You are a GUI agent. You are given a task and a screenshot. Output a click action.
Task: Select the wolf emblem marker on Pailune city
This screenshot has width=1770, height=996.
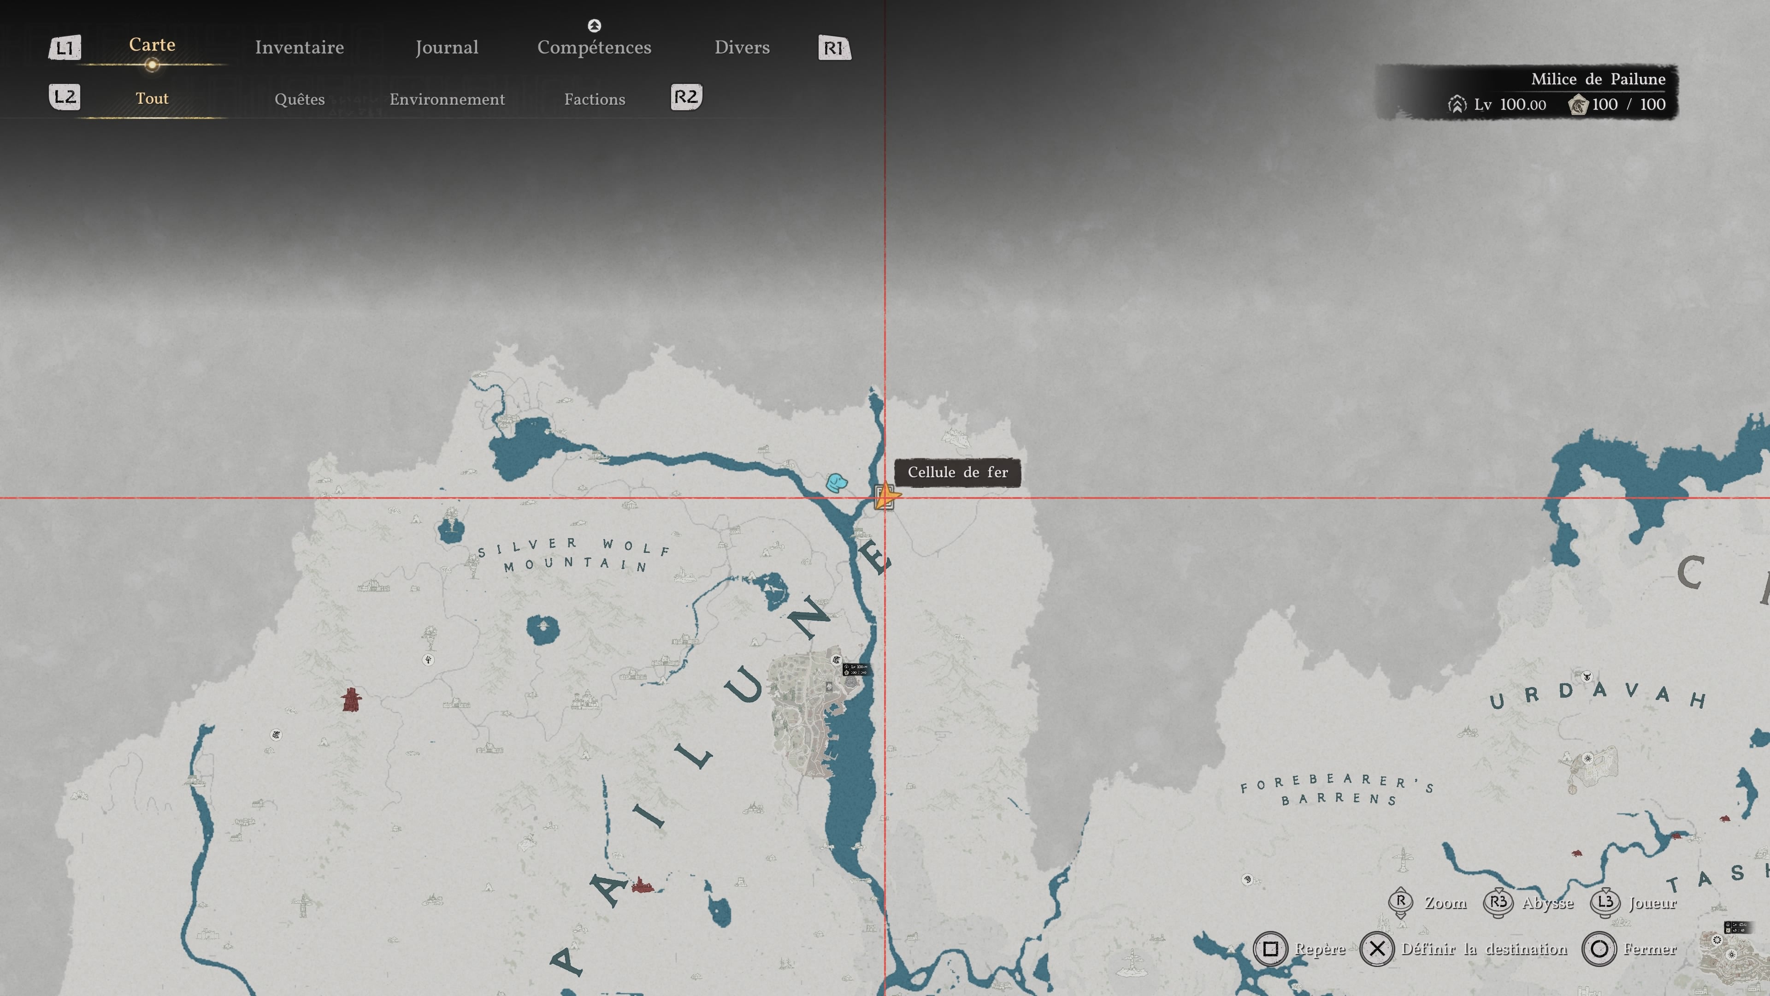click(836, 661)
